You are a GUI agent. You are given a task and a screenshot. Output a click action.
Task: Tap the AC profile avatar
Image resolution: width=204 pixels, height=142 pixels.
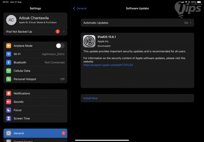point(11,20)
